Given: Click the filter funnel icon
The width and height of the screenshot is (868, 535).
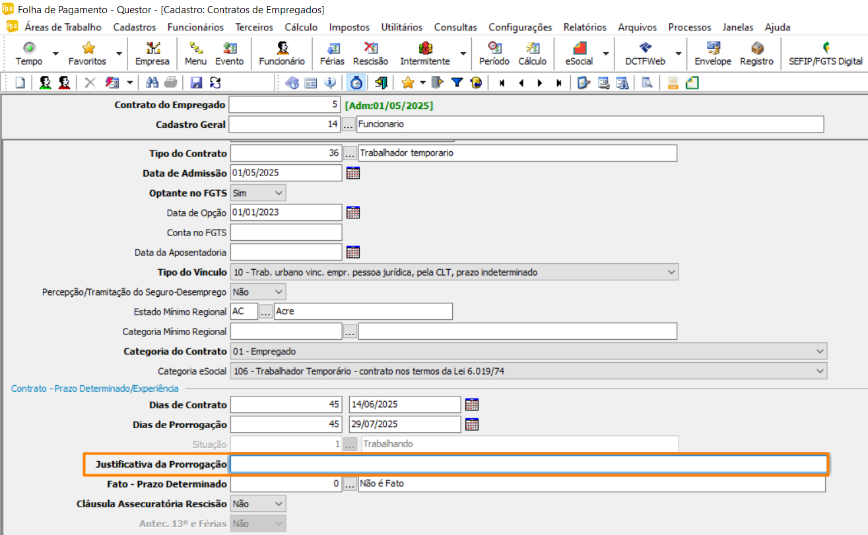Looking at the screenshot, I should pos(457,82).
